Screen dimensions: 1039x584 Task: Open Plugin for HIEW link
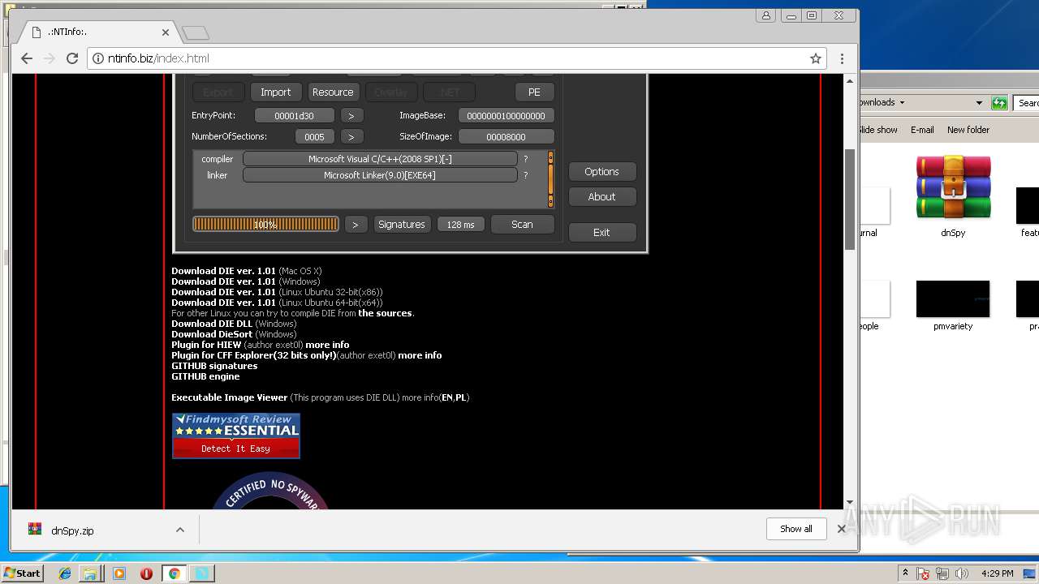coord(206,345)
